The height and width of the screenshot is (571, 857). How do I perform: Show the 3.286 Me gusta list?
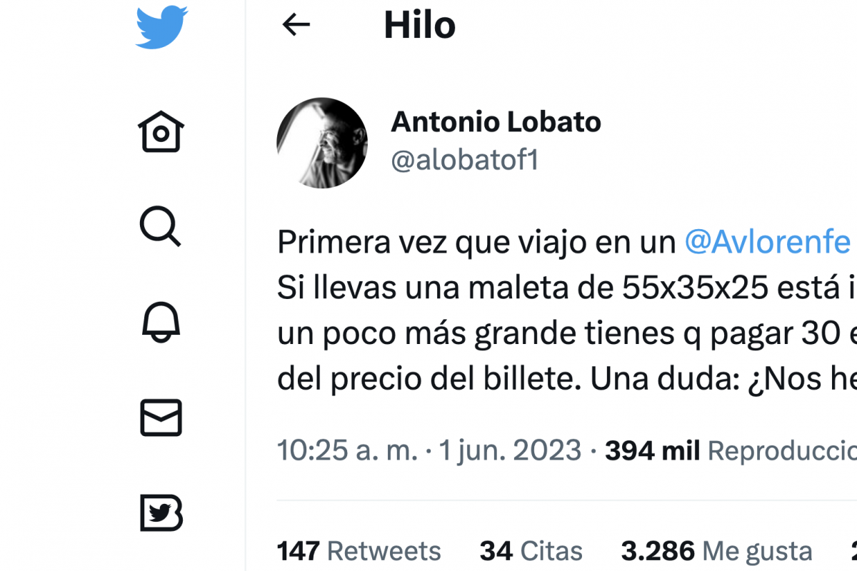(717, 551)
